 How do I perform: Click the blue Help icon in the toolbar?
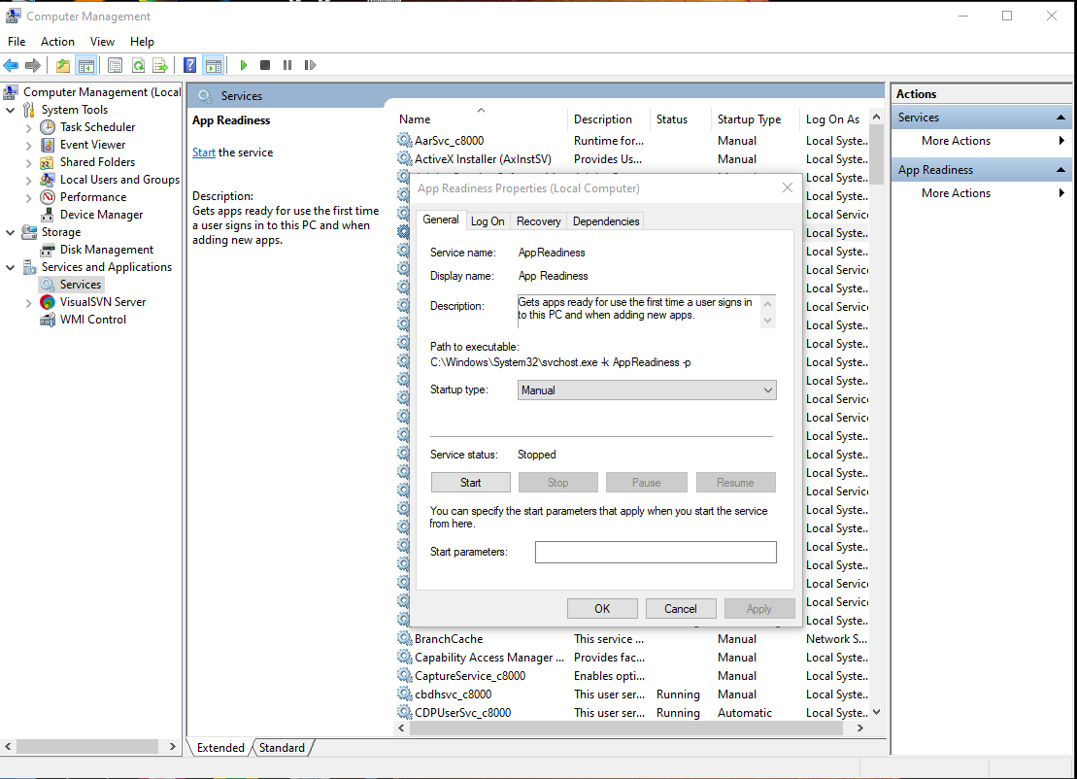189,65
